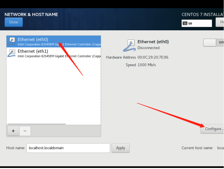The width and height of the screenshot is (224, 169).
Task: Toggle the eth0 connection ON/OFF switch
Action: 214,42
